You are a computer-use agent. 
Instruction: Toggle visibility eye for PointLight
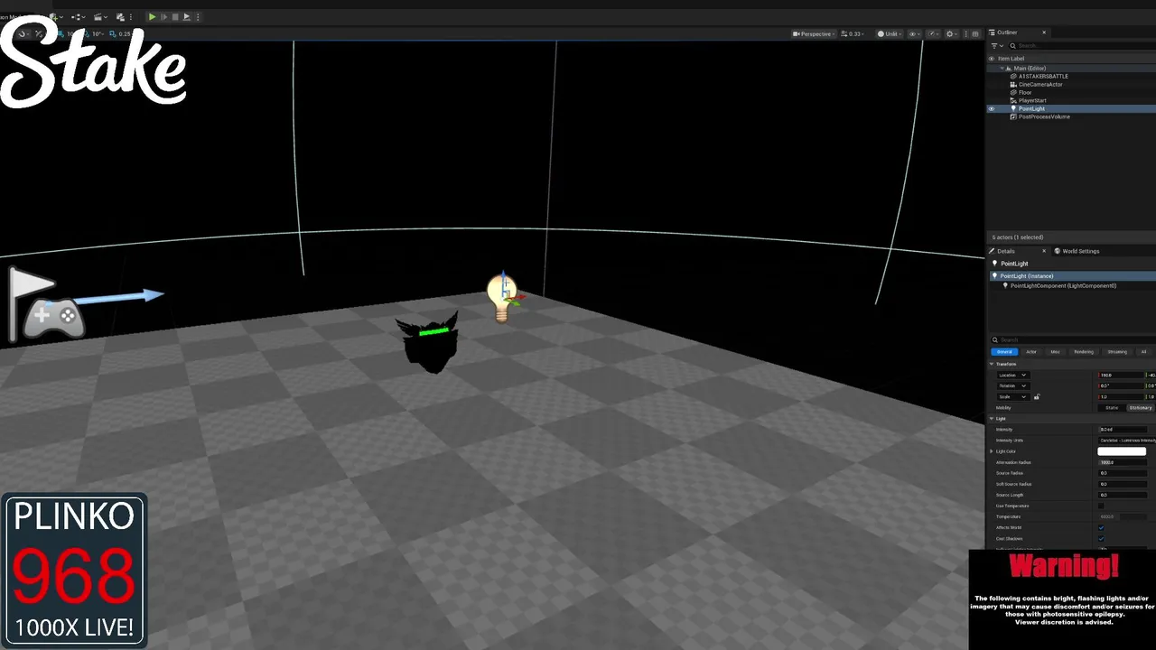pyautogui.click(x=992, y=109)
